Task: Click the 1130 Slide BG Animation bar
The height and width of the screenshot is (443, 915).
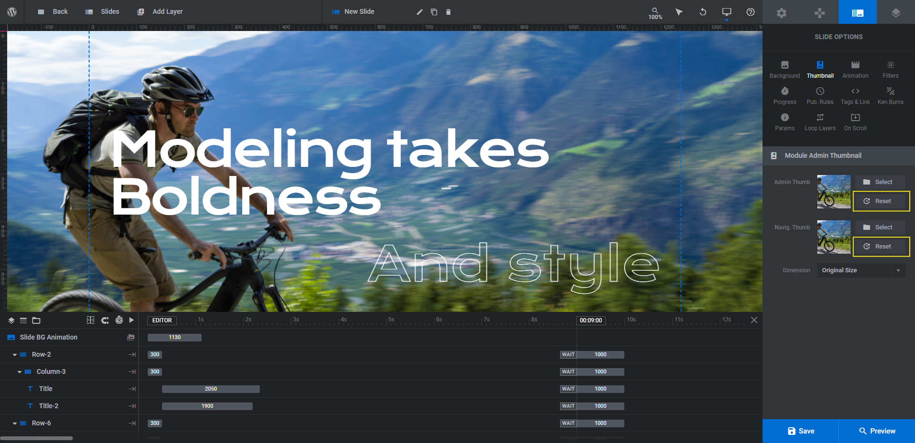Action: 174,338
